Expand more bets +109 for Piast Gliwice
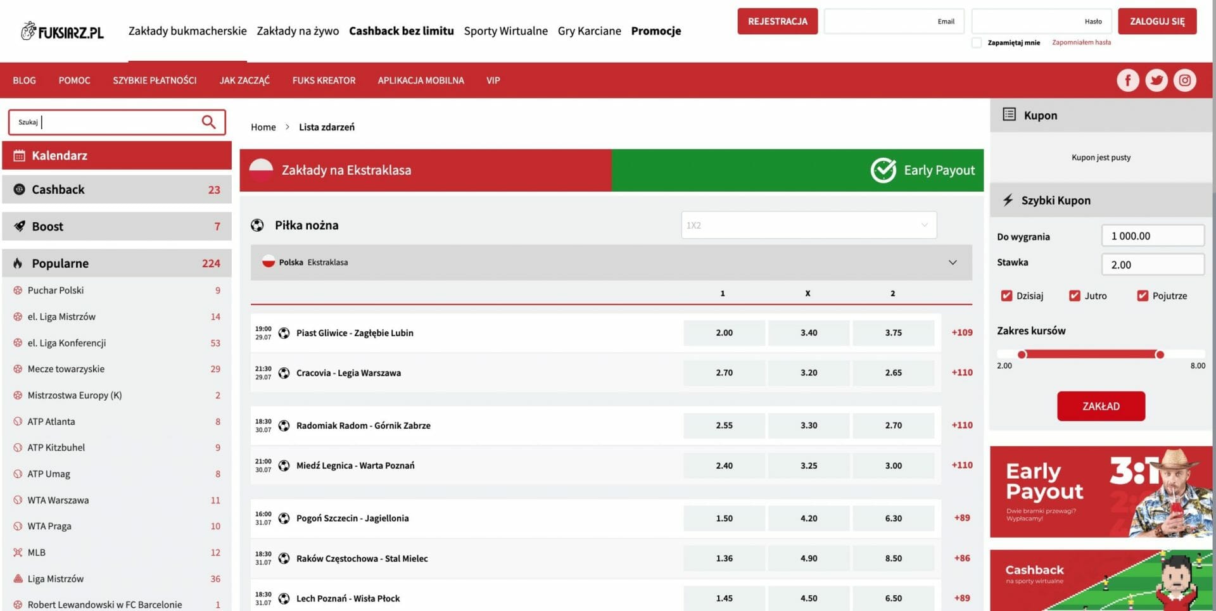Screen dimensions: 1216x611 [961, 332]
